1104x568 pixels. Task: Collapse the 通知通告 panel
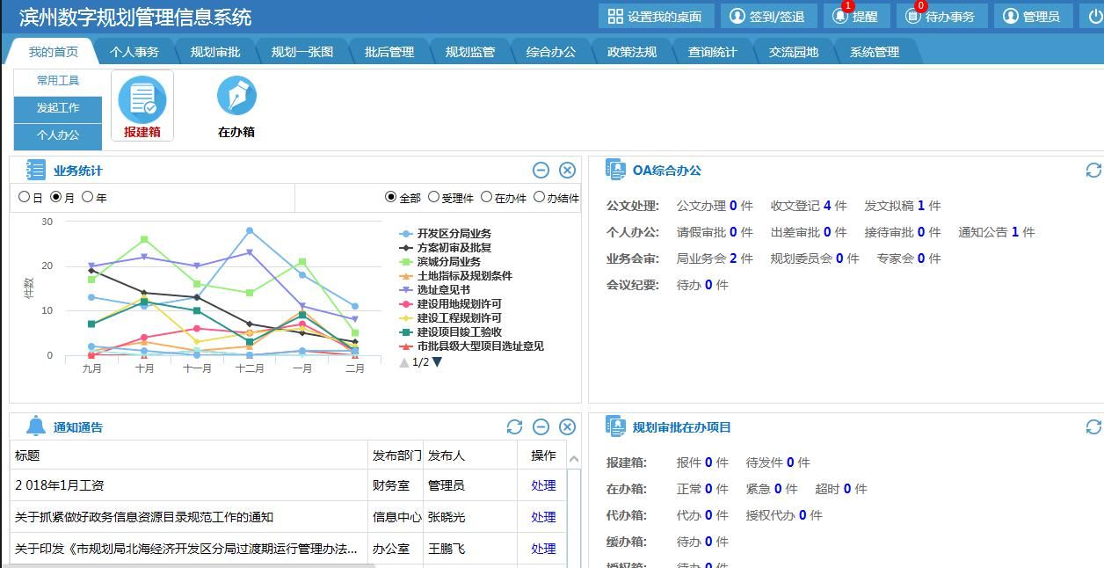[x=542, y=427]
